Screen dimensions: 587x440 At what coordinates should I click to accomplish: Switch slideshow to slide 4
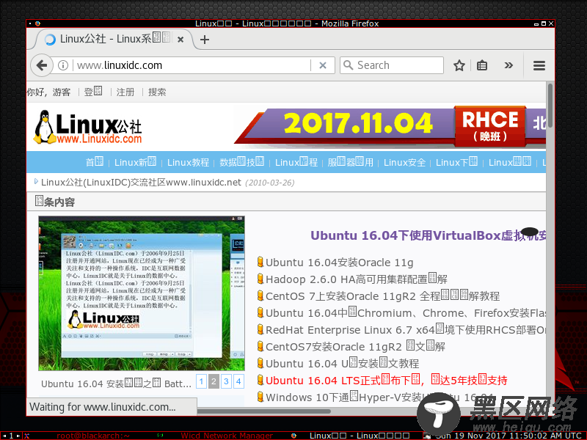pos(238,381)
